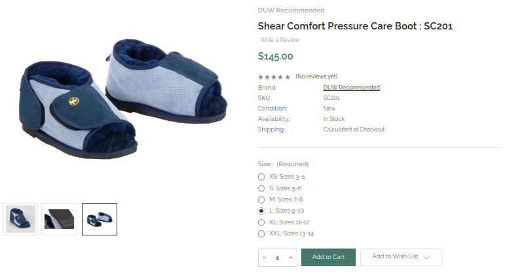This screenshot has width=507, height=276.
Task: Open the Add to Wish List dropdown
Action: (x=401, y=257)
